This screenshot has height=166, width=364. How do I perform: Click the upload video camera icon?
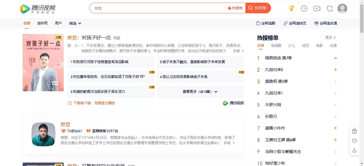(317, 9)
